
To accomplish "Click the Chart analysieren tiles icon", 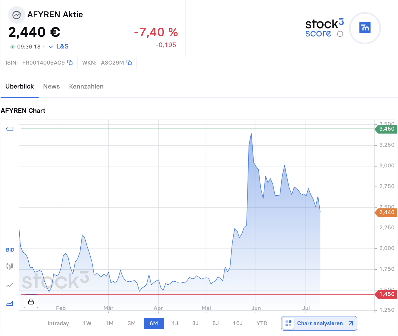I will click(288, 323).
